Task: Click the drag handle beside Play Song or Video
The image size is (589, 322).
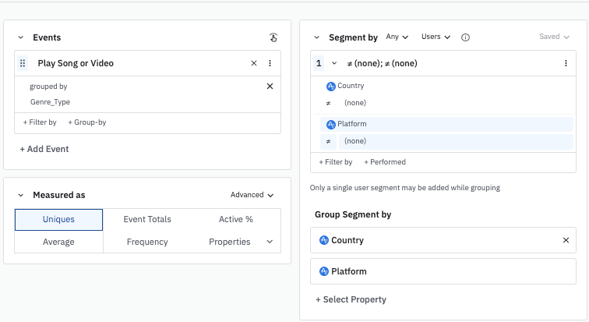Action: (x=23, y=63)
